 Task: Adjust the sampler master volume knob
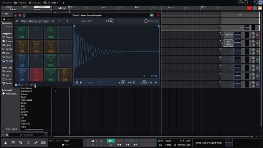pos(111,21)
